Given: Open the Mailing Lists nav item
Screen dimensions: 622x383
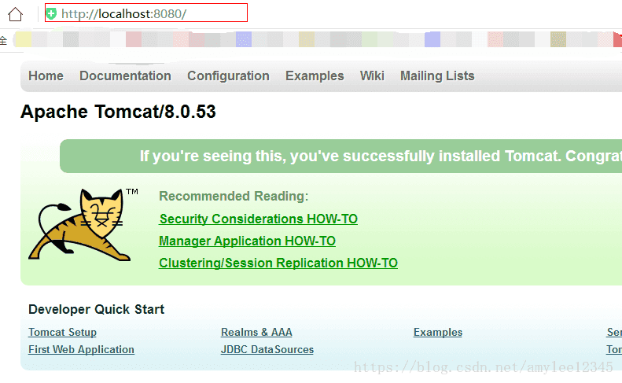Looking at the screenshot, I should click(437, 75).
